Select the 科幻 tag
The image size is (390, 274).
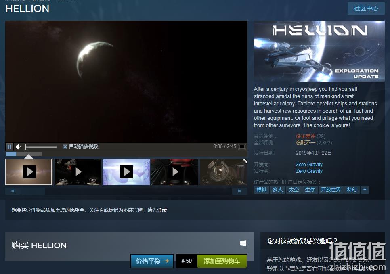coord(352,190)
